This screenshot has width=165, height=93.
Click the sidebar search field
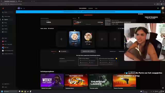(x=7, y=12)
